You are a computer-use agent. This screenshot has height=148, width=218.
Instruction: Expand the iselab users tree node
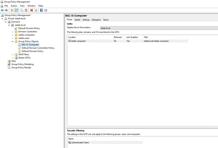[x=13, y=38]
